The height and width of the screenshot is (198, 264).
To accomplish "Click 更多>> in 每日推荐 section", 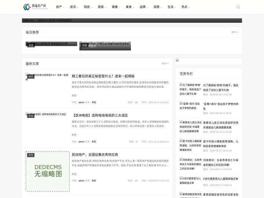I will (x=235, y=32).
